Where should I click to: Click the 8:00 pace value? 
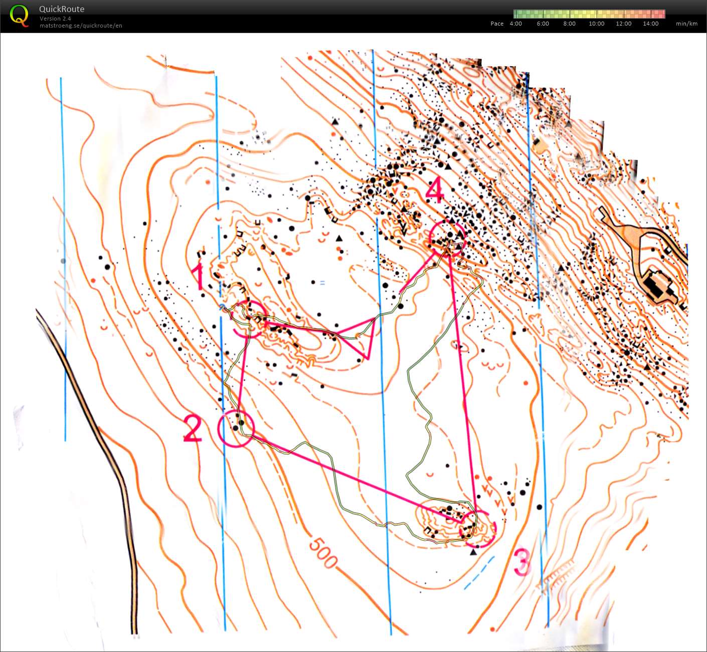pos(569,24)
